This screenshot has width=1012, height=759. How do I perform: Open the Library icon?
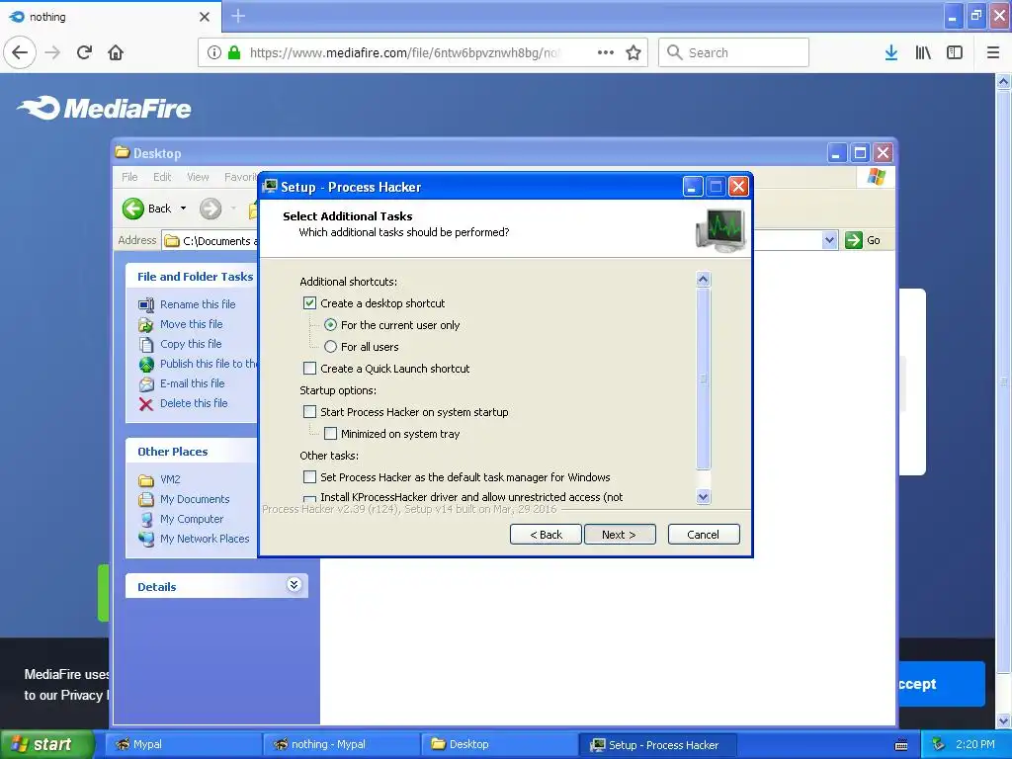click(x=923, y=52)
